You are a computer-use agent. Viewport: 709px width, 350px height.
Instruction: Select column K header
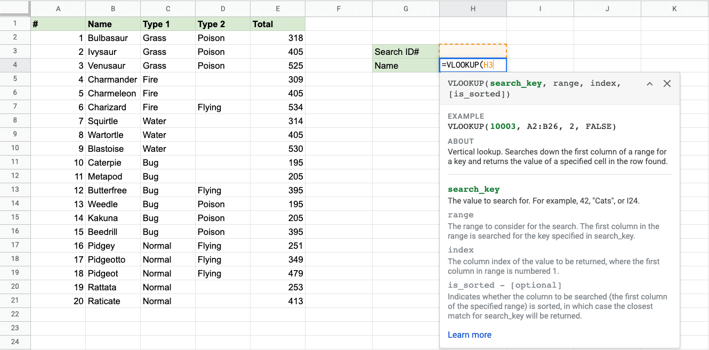674,9
